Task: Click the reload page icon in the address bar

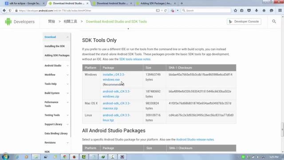Action: (166, 11)
